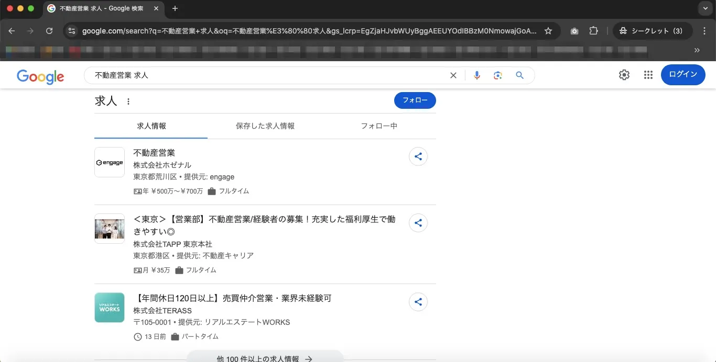The image size is (716, 362).
Task: Open Google settings gear icon
Action: tap(624, 75)
